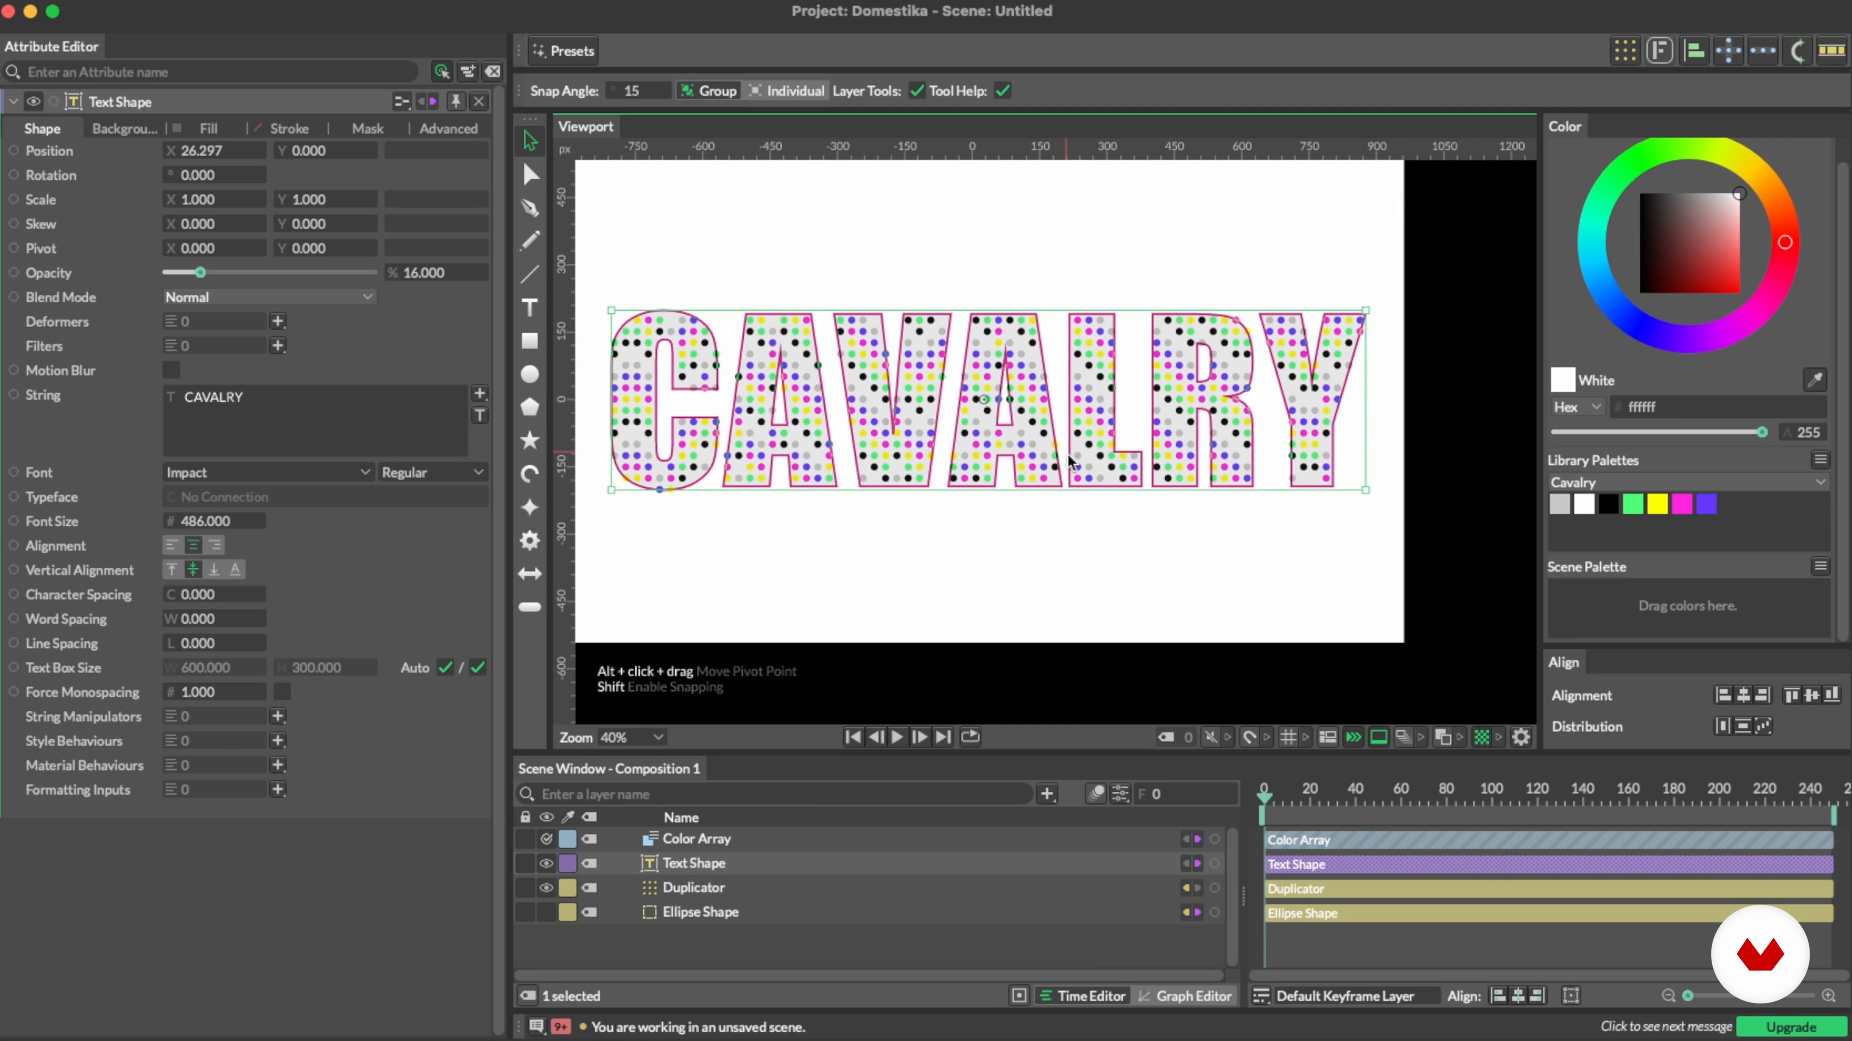The height and width of the screenshot is (1041, 1852).
Task: Open the Scene Palette menu icon
Action: [x=1820, y=566]
